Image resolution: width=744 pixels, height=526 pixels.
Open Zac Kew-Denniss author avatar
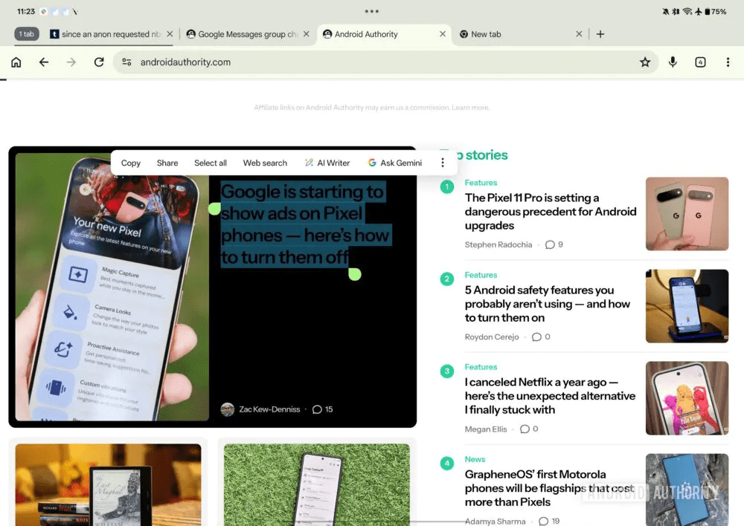pos(228,409)
